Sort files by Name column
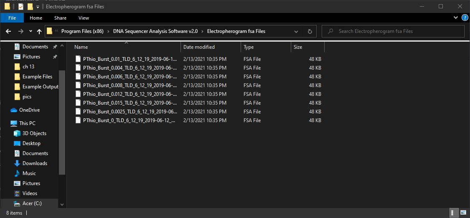 point(127,47)
